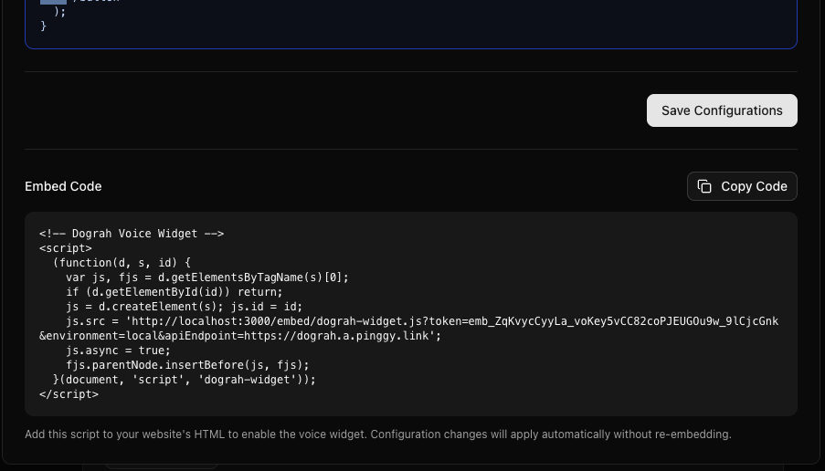Click the Save Configurations button

[722, 110]
